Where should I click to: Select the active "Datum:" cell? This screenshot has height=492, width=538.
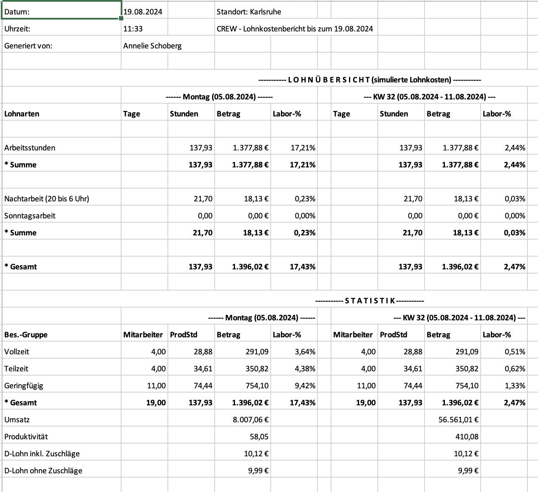[61, 11]
